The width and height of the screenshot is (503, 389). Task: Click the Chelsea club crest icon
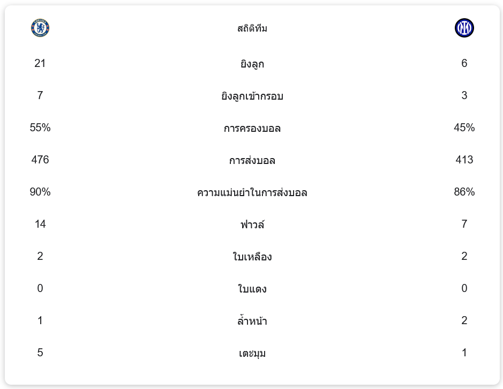(40, 28)
